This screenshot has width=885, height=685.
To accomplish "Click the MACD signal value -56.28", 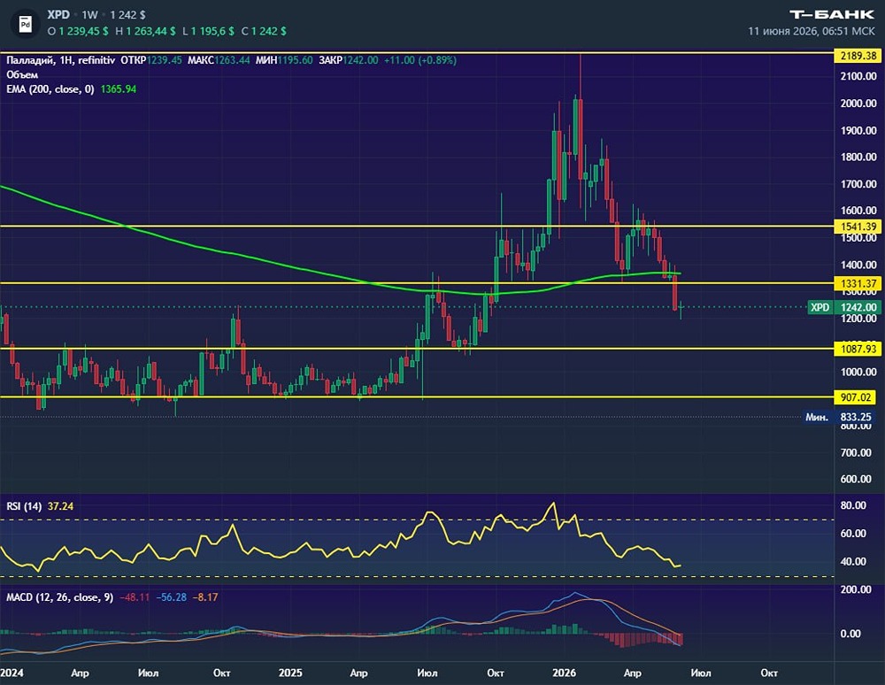I will [x=171, y=597].
